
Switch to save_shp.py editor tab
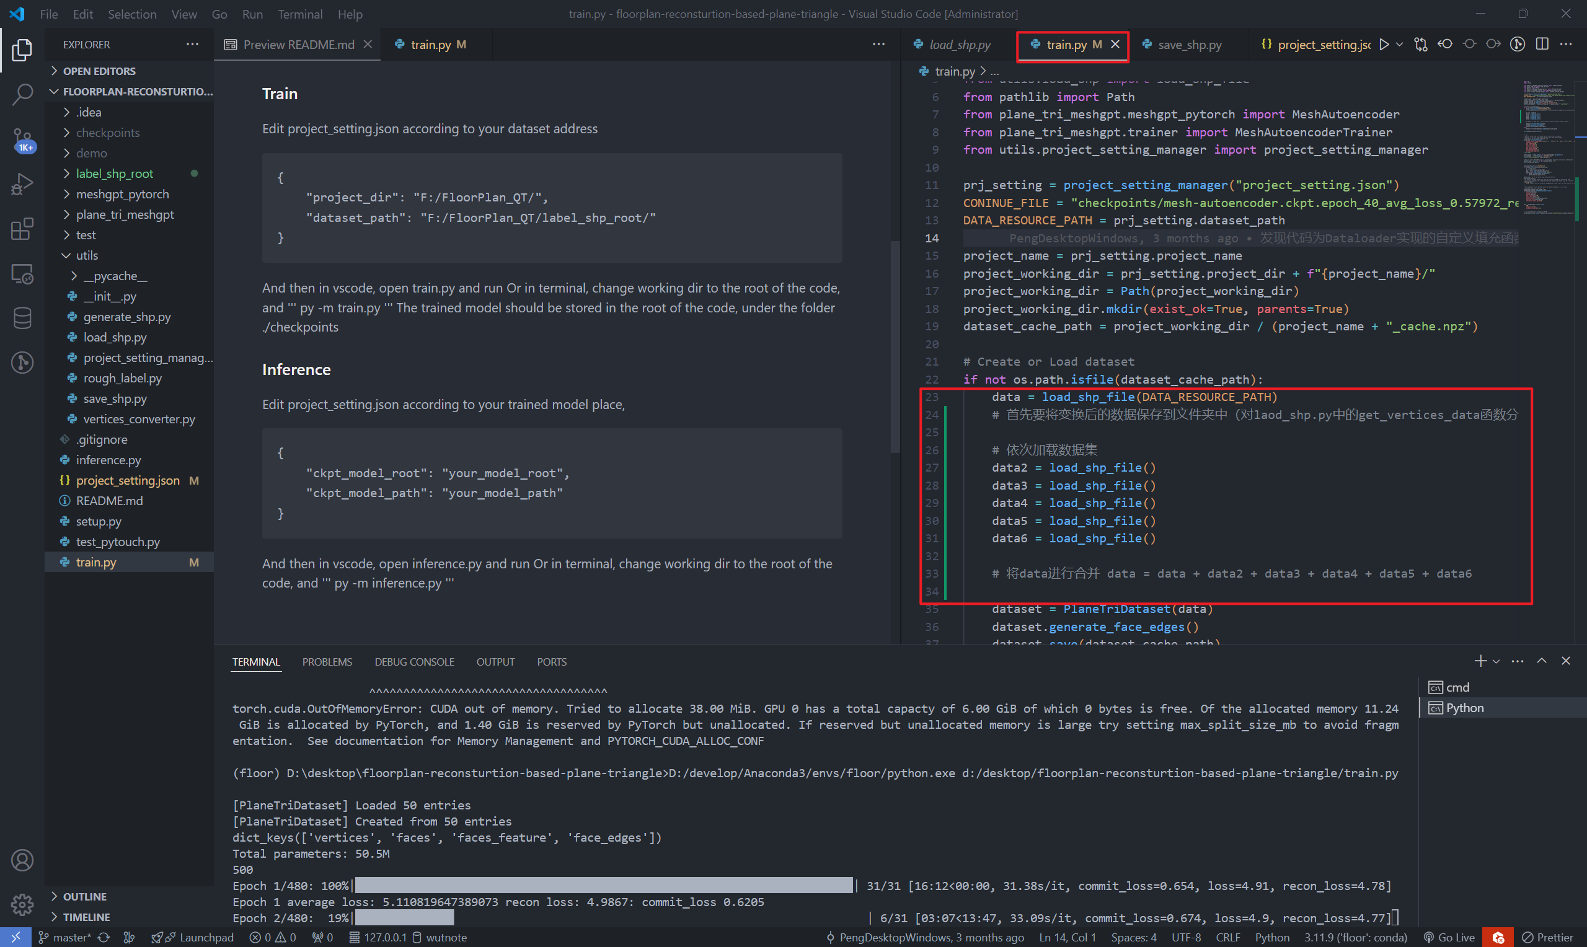click(x=1189, y=44)
